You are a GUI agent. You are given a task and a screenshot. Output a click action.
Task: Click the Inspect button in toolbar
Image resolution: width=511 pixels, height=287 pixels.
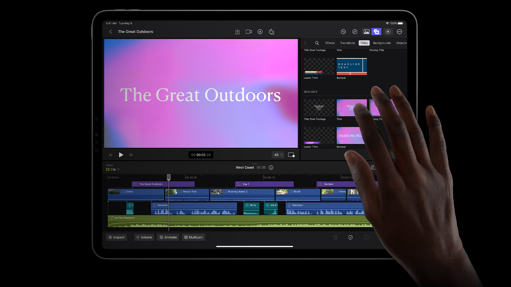tap(117, 237)
